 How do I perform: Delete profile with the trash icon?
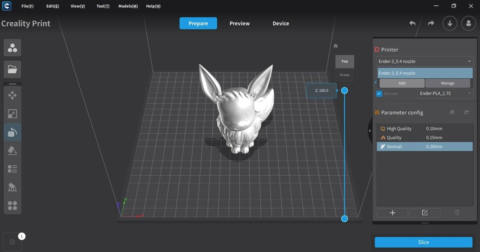pos(457,213)
